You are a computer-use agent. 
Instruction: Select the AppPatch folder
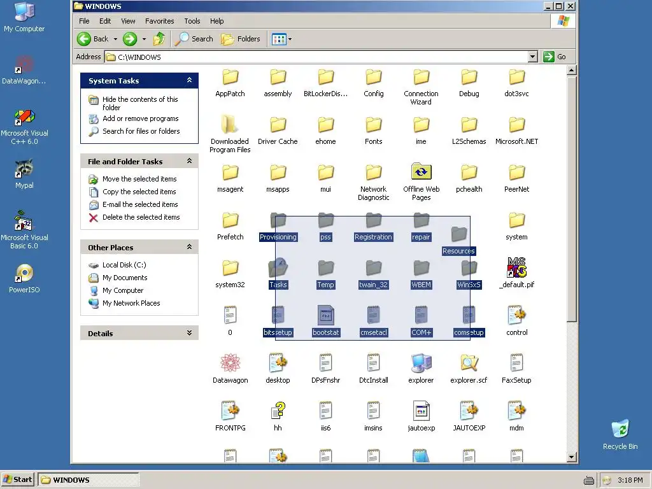click(230, 83)
